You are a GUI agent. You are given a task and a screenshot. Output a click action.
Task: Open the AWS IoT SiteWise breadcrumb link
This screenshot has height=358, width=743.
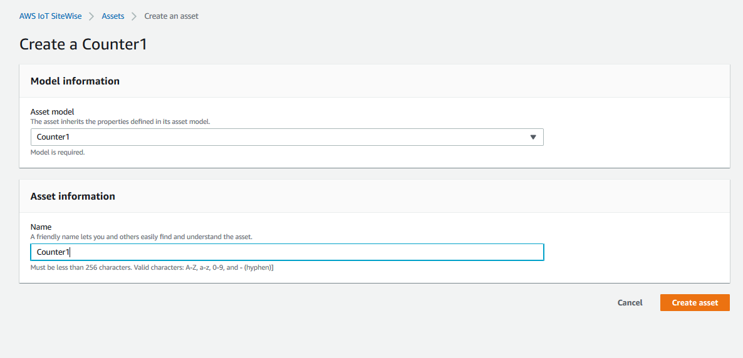50,16
